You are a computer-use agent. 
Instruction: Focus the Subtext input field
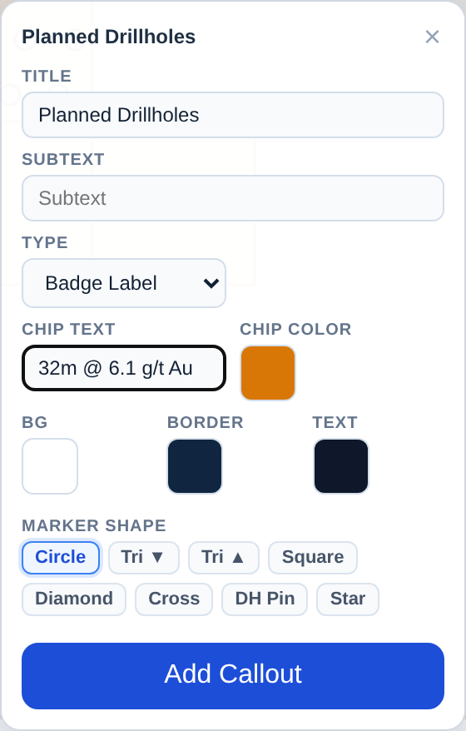pos(233,198)
